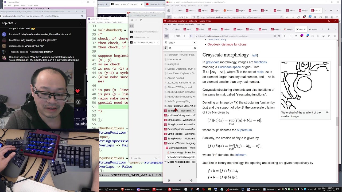Select 'Morphology - Brave Sea' sidebar tab

click(x=181, y=153)
